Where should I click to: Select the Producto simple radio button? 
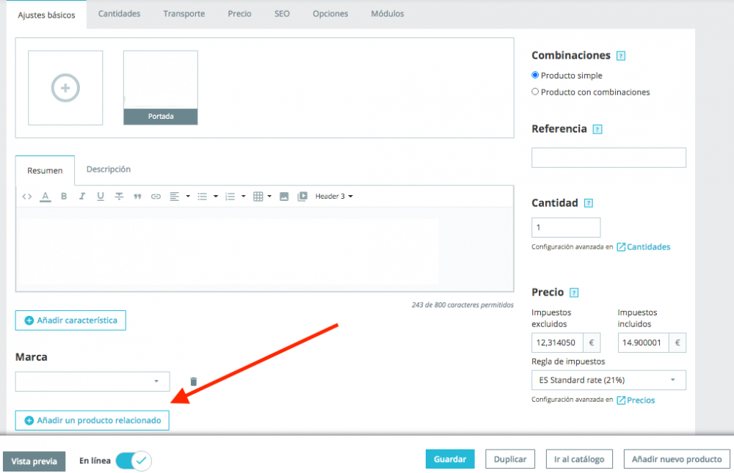click(535, 75)
